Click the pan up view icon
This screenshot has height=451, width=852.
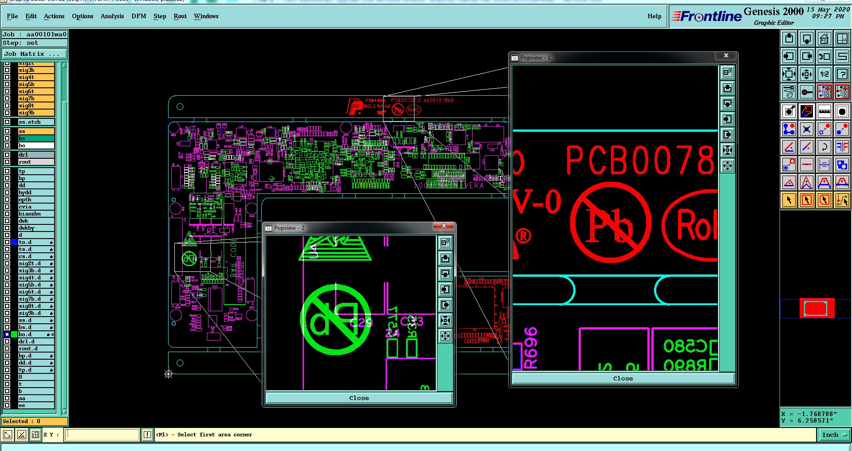coord(789,39)
